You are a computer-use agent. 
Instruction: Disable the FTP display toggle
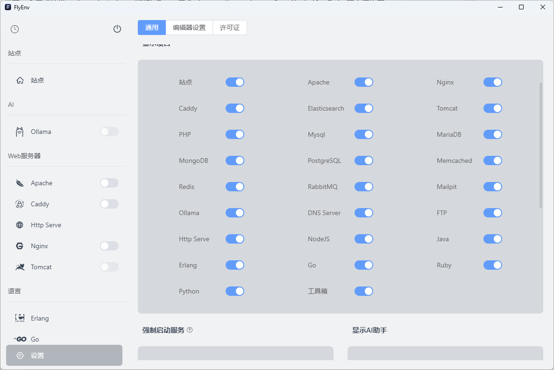click(x=493, y=213)
